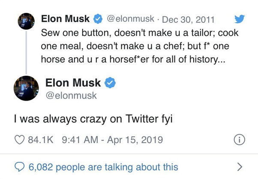Open the @elonmusk handle beside Dec 30, 2011
This screenshot has height=179, width=258.
(x=130, y=19)
